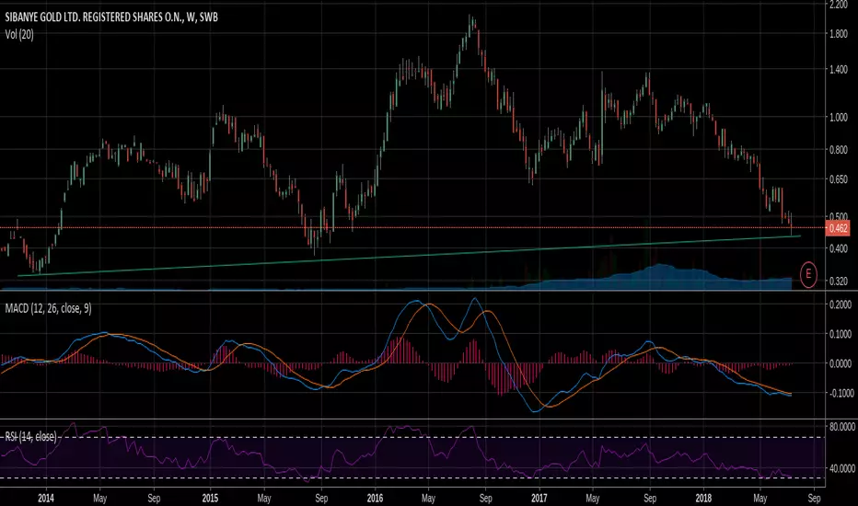Click the RSI axis value 80.0000
The height and width of the screenshot is (506, 858).
tap(841, 427)
